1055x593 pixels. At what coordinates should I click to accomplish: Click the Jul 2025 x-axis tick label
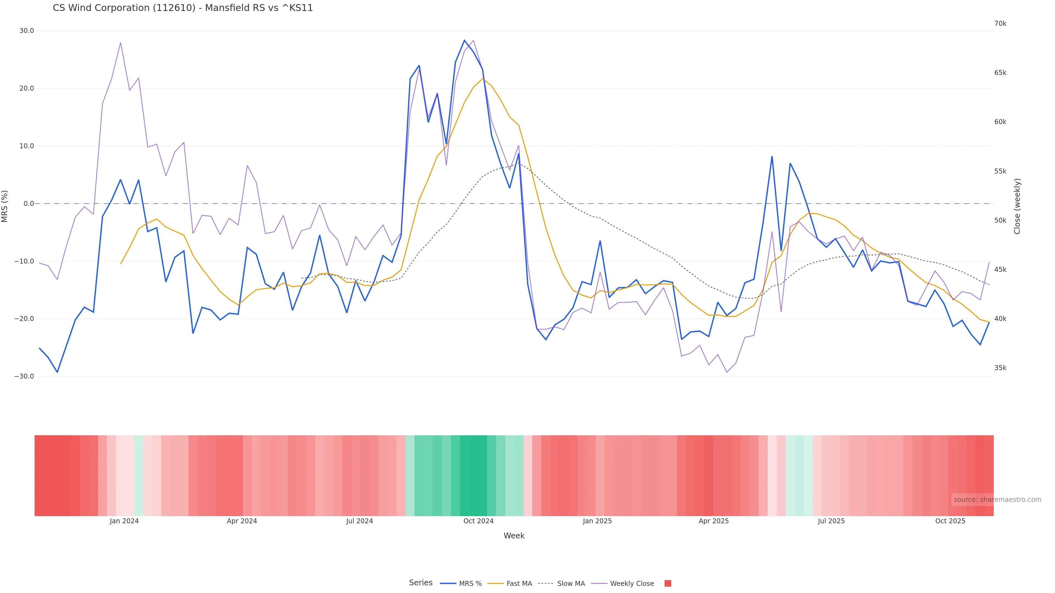coord(831,521)
